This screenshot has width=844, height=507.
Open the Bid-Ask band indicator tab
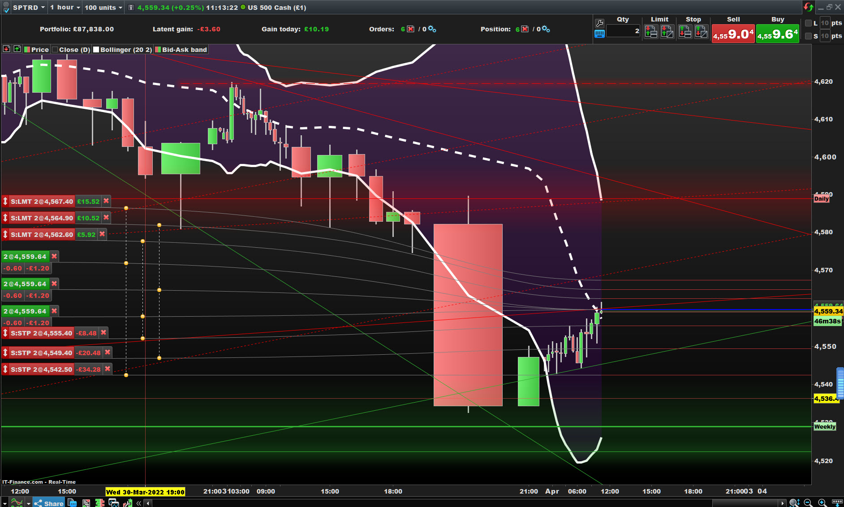coord(181,50)
